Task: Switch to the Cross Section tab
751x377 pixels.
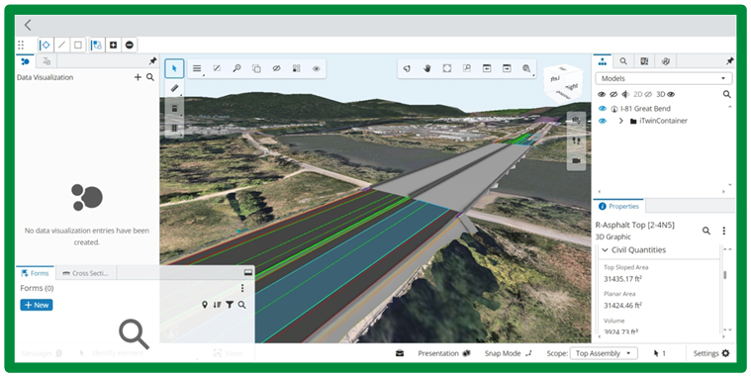Action: [86, 273]
